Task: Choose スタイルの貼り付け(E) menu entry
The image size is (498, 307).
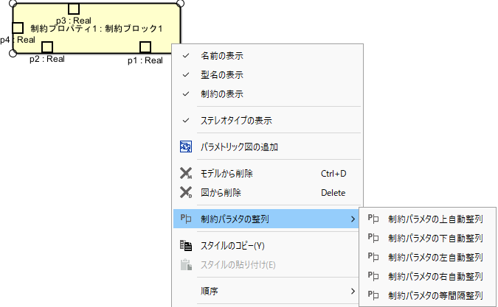Action: 267,264
